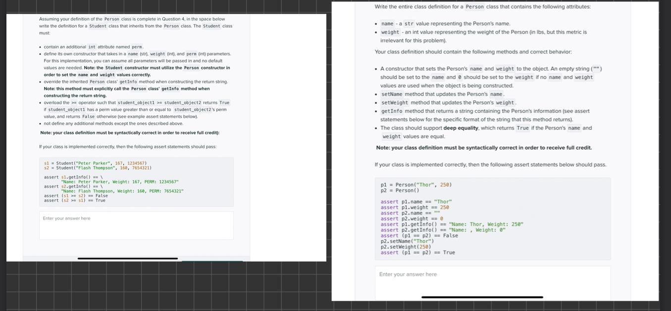Click the perm attribute label

point(138,46)
